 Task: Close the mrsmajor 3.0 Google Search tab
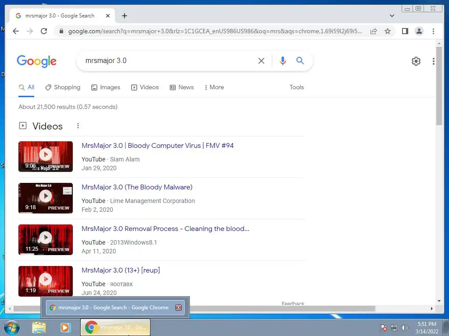tap(108, 16)
